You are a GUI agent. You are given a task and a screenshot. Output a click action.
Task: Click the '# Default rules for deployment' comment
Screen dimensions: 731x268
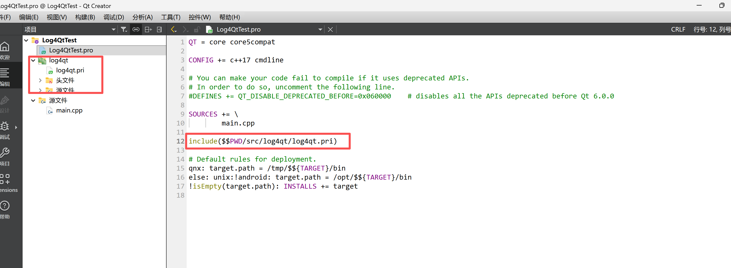[x=252, y=159]
